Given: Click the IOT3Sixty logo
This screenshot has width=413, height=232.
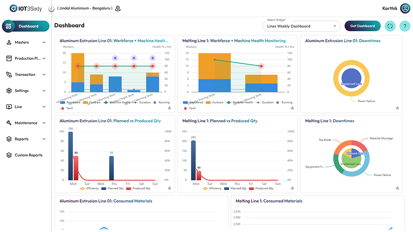Looking at the screenshot, I should click(26, 8).
